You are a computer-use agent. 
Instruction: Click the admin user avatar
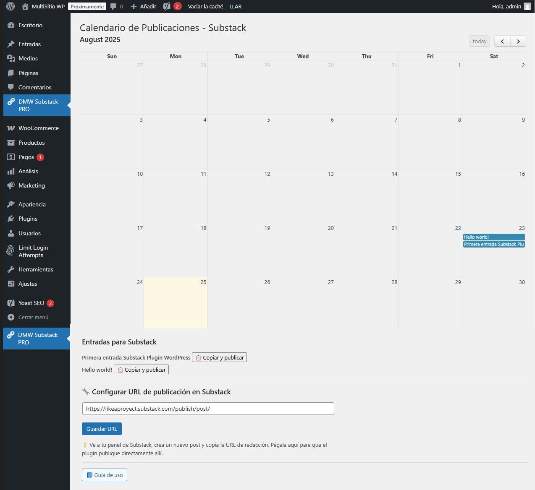[x=527, y=6]
